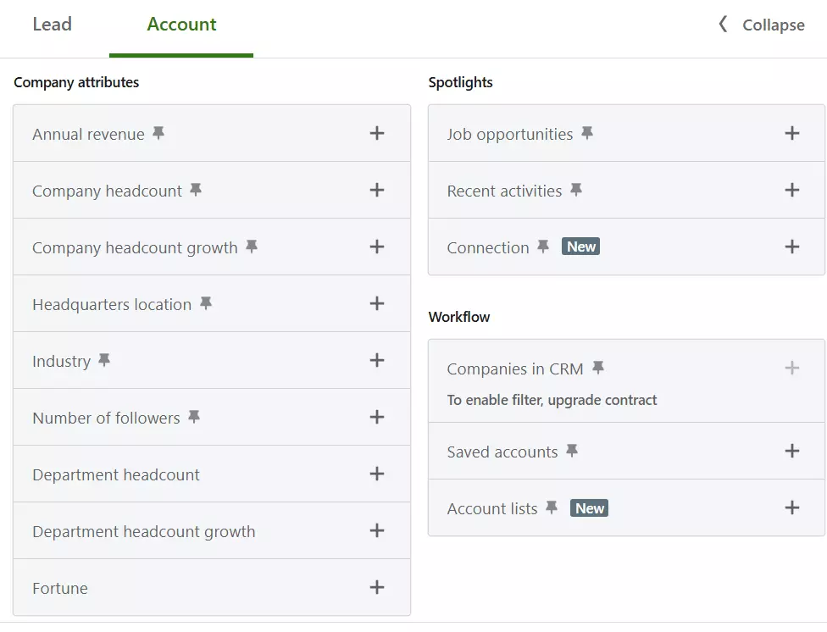
Task: Switch to the Lead tab
Action: click(52, 25)
